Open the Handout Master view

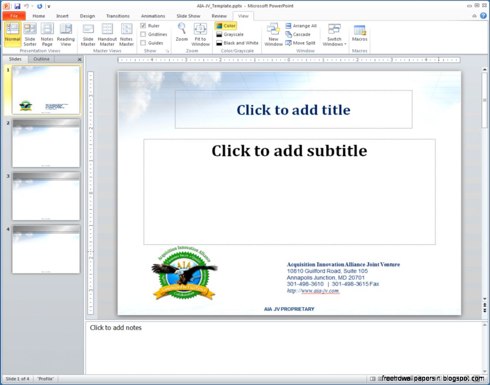click(107, 34)
